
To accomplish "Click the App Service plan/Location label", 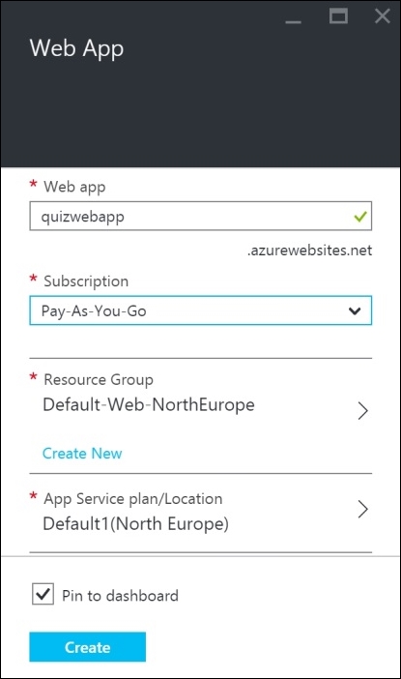I will [x=133, y=499].
